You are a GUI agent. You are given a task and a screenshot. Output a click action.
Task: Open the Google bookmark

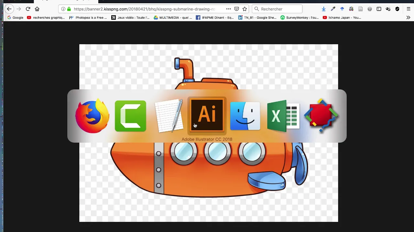15,17
